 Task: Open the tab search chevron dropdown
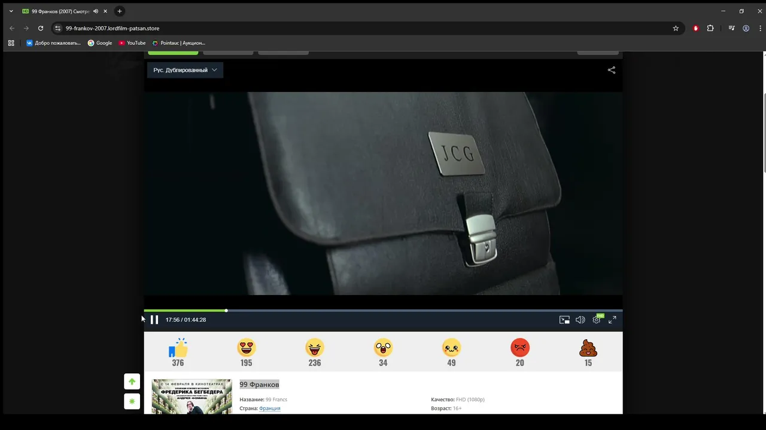coord(11,11)
